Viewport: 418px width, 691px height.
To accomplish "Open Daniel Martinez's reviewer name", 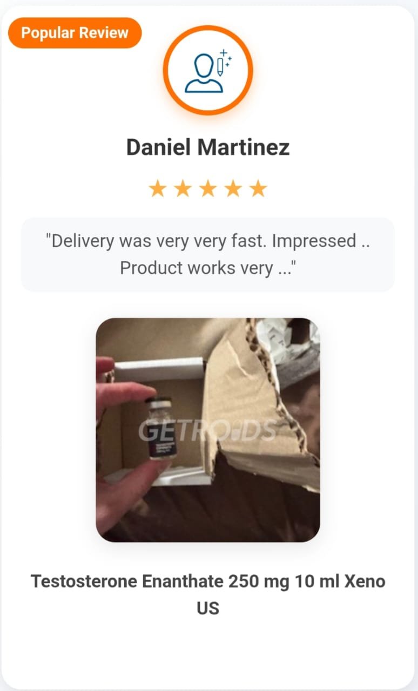I will tap(208, 147).
